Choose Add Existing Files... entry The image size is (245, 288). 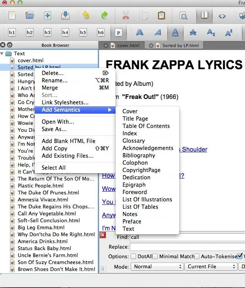[x=75, y=156]
